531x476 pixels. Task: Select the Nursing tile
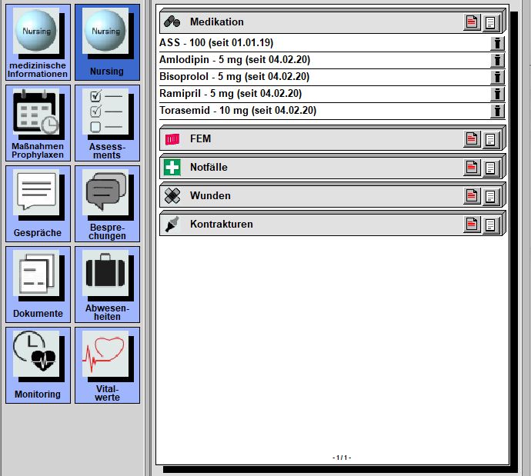(107, 42)
